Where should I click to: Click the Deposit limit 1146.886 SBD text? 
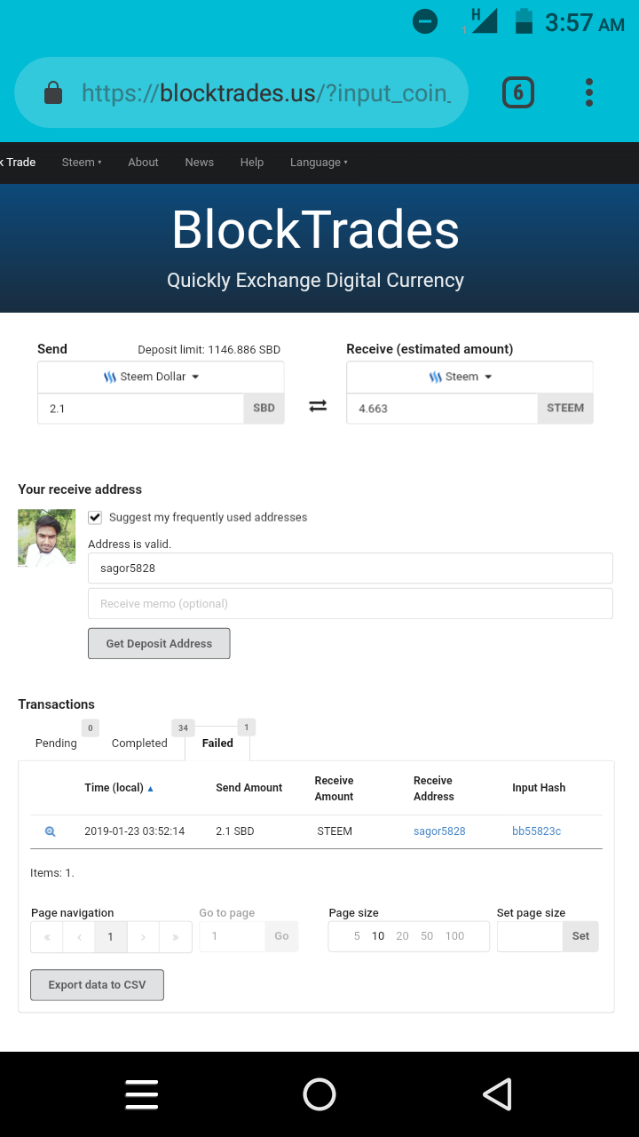pos(209,350)
